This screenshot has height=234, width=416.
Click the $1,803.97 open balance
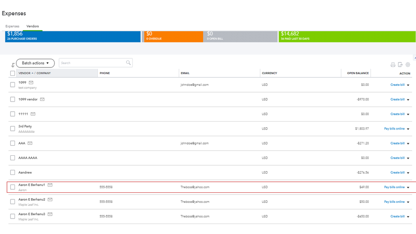click(362, 128)
